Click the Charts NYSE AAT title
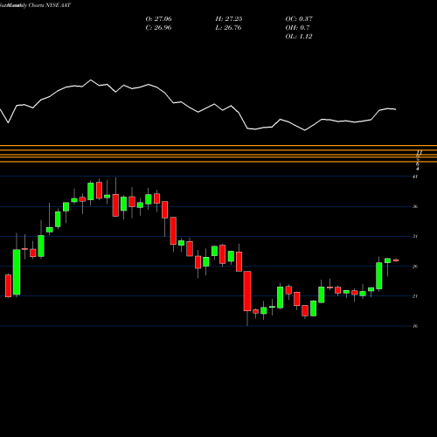The width and height of the screenshot is (437, 437). point(50,5)
